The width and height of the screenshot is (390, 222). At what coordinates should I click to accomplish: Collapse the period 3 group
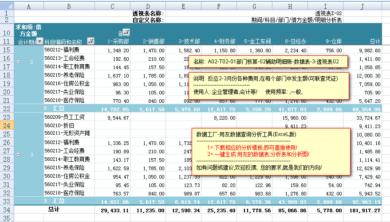click(x=18, y=155)
